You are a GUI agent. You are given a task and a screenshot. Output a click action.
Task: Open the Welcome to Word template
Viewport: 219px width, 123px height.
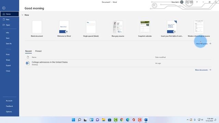(64, 29)
